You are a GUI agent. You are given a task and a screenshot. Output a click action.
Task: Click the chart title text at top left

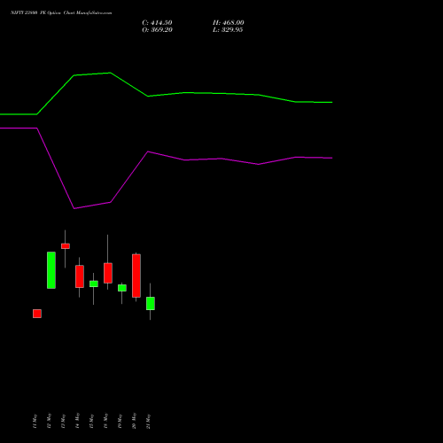pyautogui.click(x=61, y=13)
